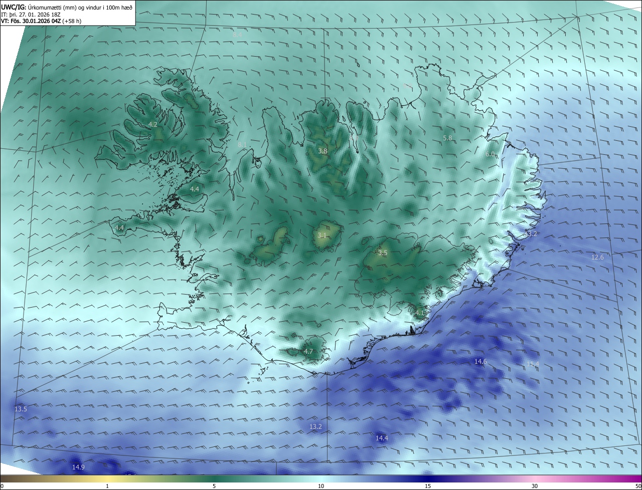642x490 pixels.
Task: Click the title text 'UWC/IG: Úrkomumætti (mm) og vindur í 100m hæð'
Action: (67, 7)
